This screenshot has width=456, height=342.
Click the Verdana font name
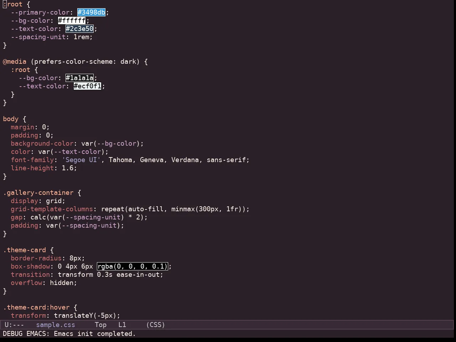(x=185, y=160)
